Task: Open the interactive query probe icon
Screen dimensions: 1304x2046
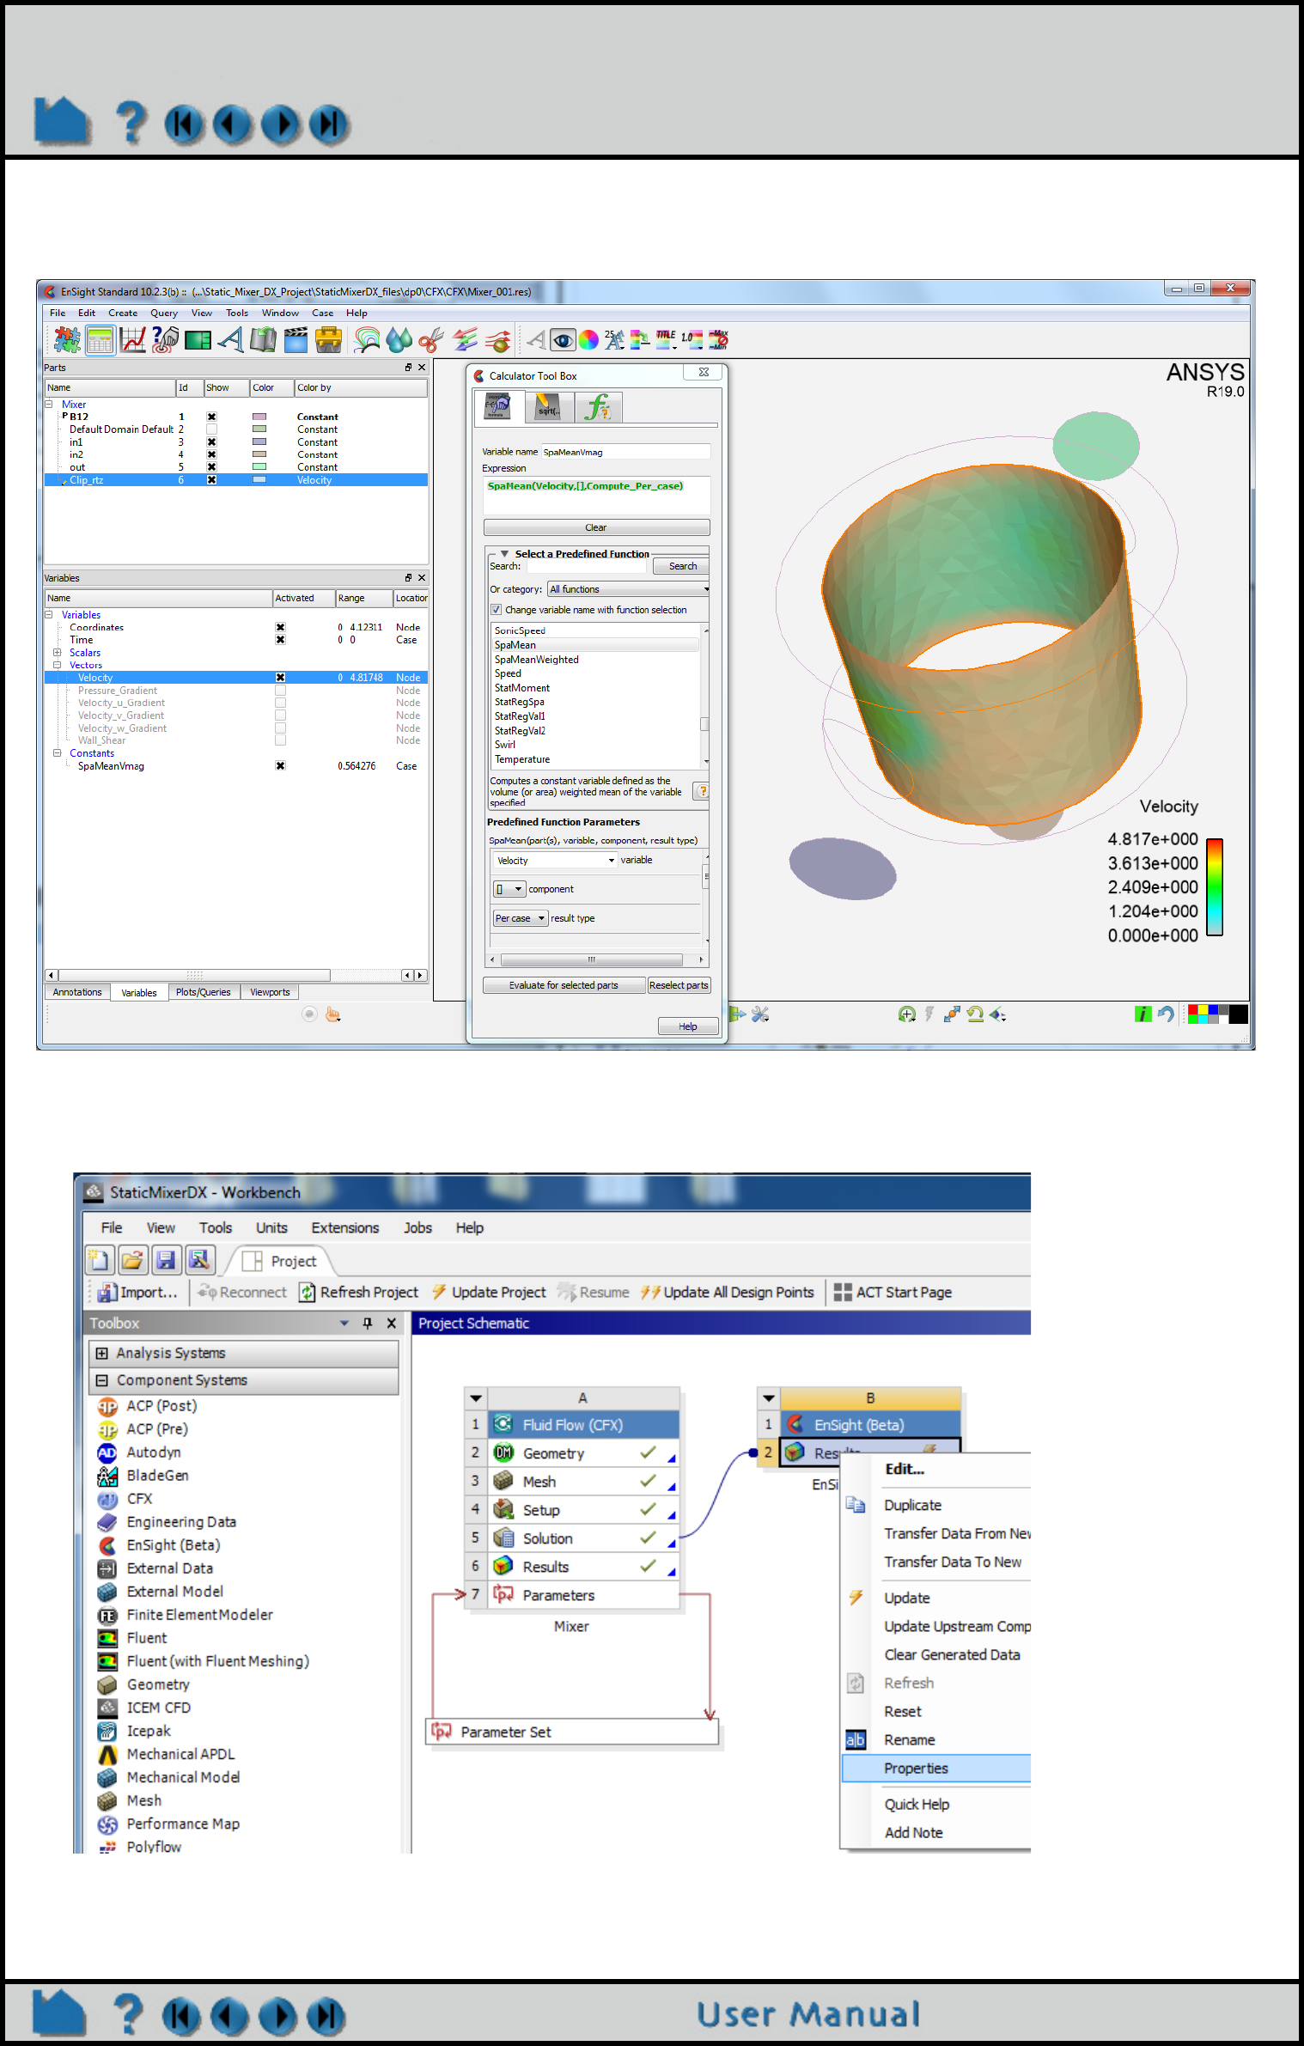Action: pyautogui.click(x=165, y=340)
